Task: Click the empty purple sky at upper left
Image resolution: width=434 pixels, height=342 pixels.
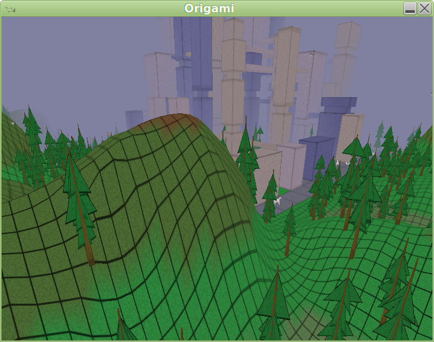Action: (x=65, y=54)
